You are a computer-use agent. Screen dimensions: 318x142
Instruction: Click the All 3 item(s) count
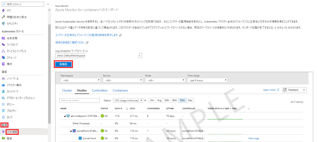pos(297,102)
